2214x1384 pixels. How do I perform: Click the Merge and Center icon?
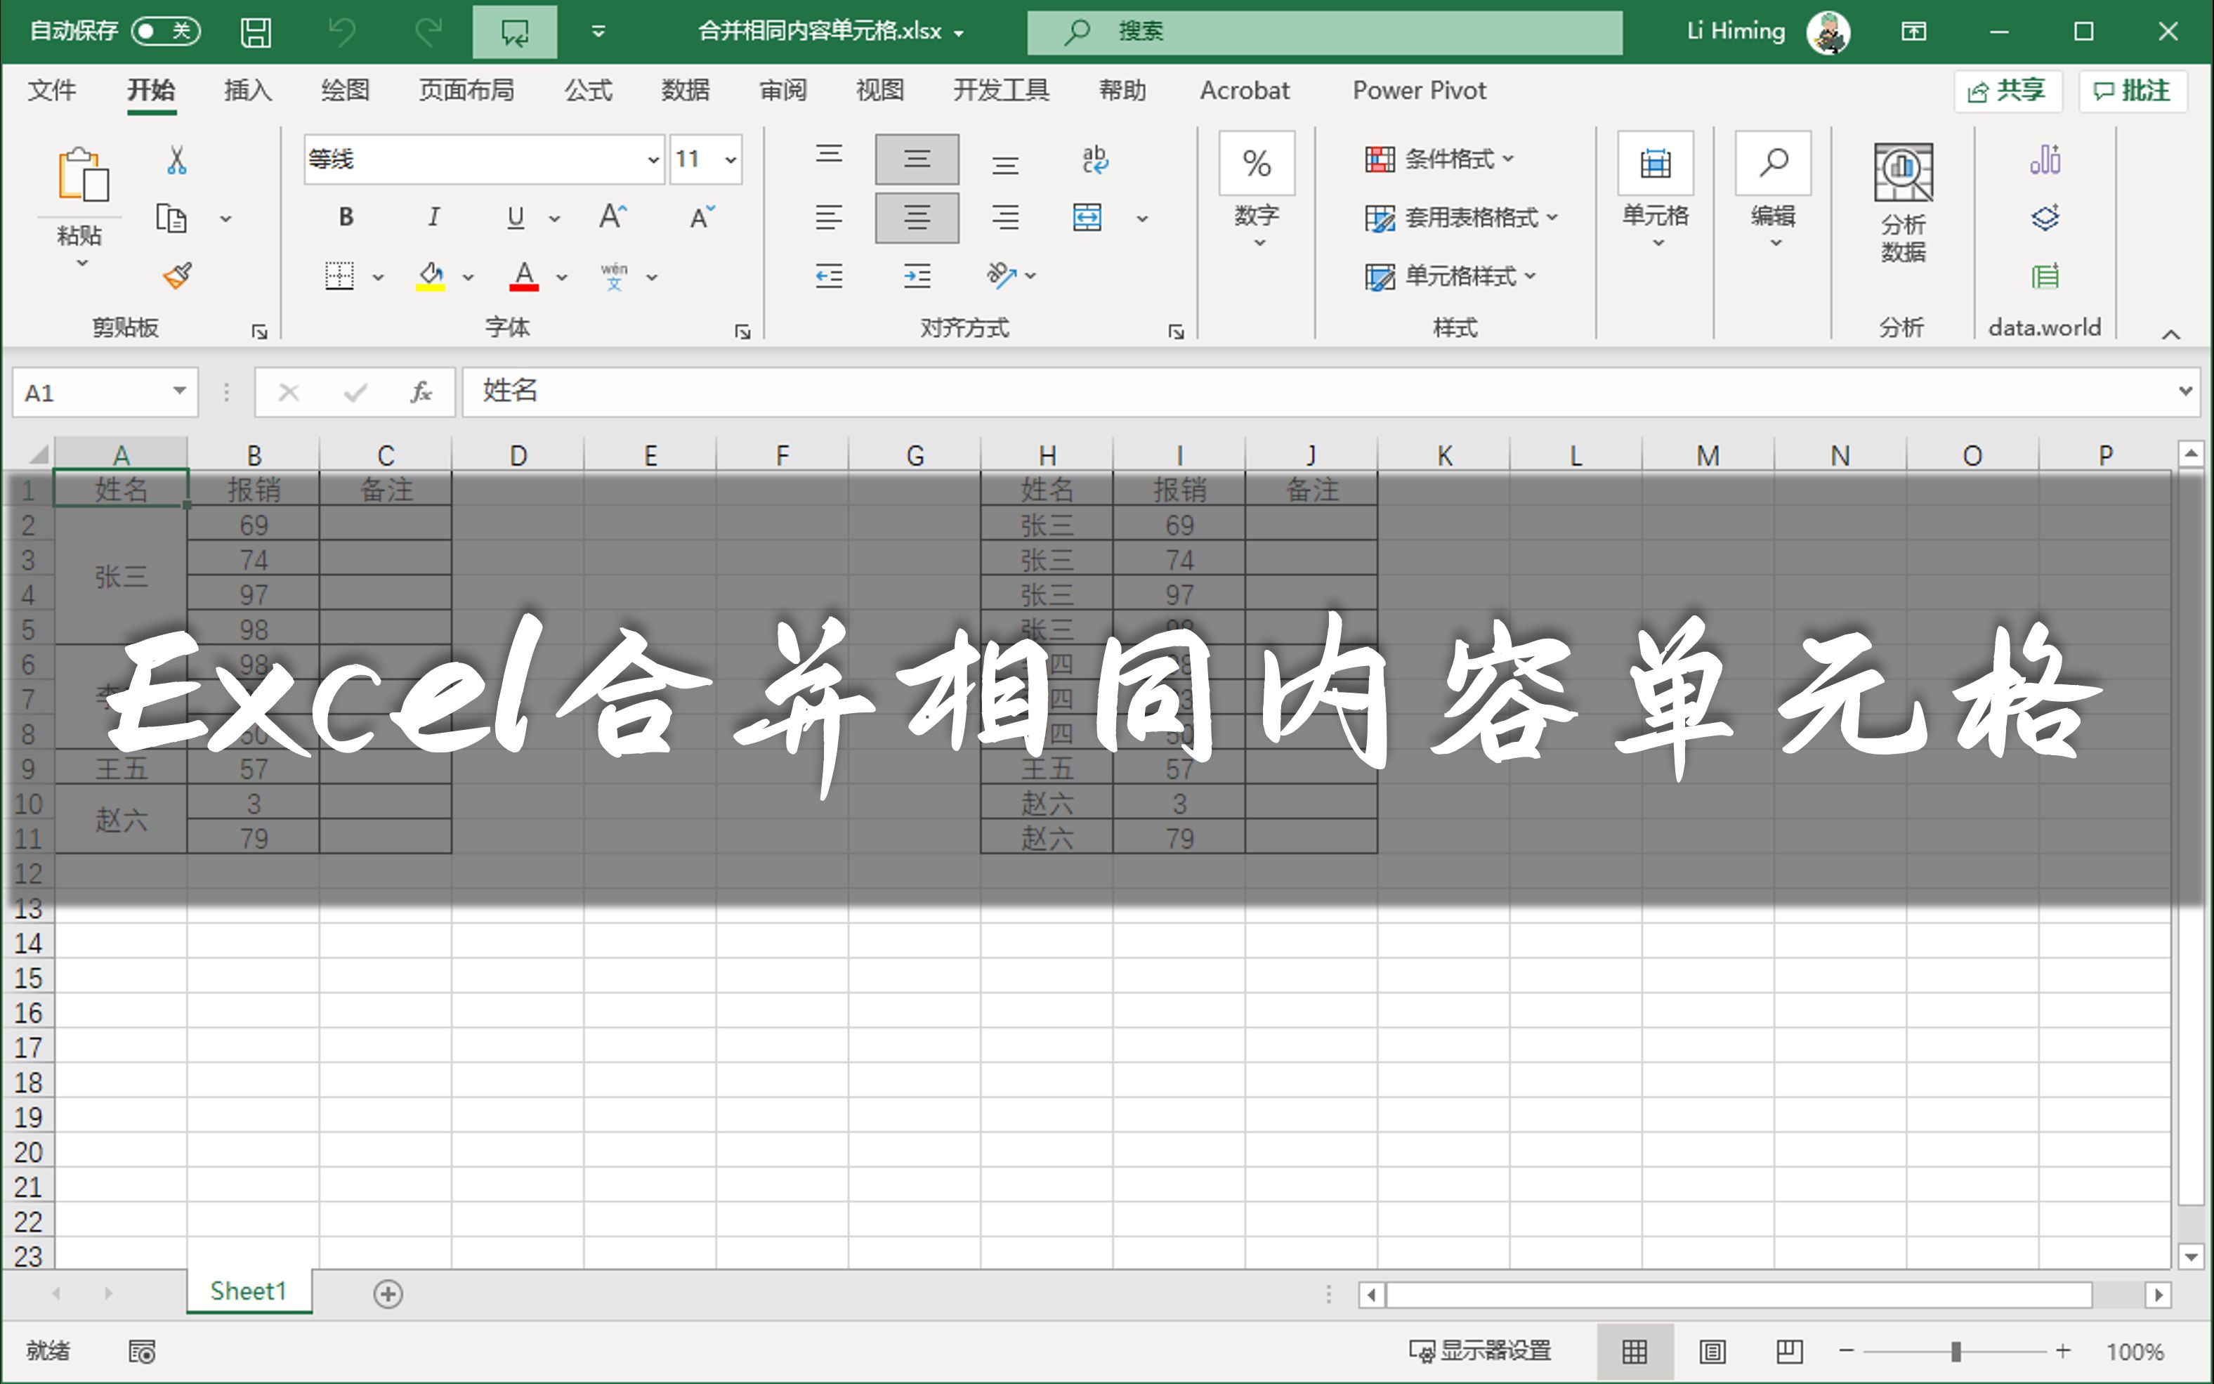coord(1087,218)
